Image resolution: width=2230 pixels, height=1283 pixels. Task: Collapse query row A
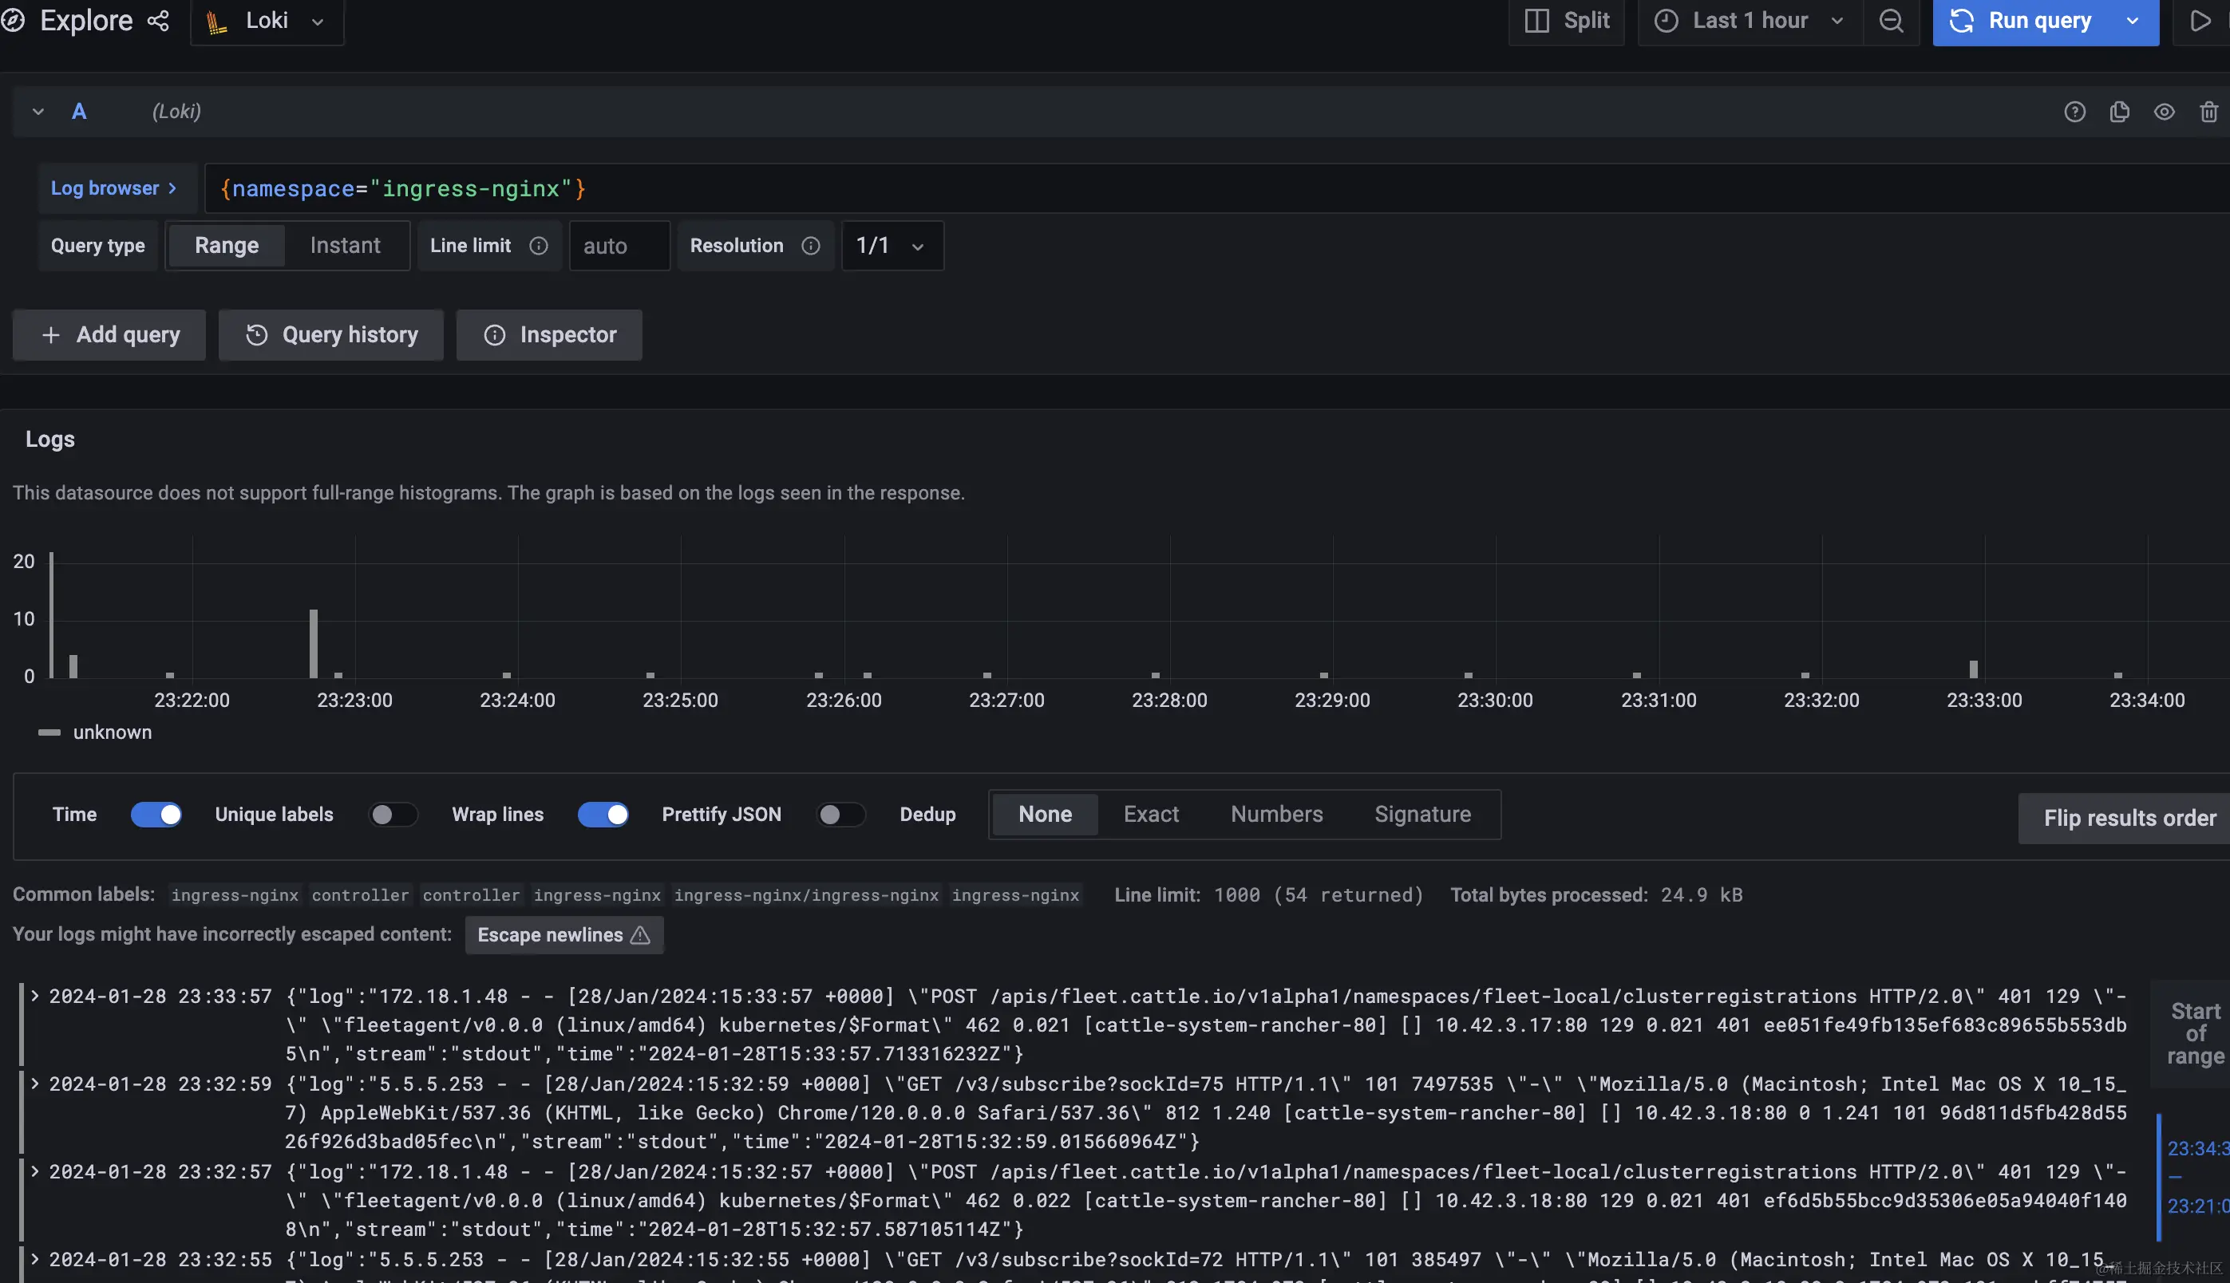[x=38, y=112]
